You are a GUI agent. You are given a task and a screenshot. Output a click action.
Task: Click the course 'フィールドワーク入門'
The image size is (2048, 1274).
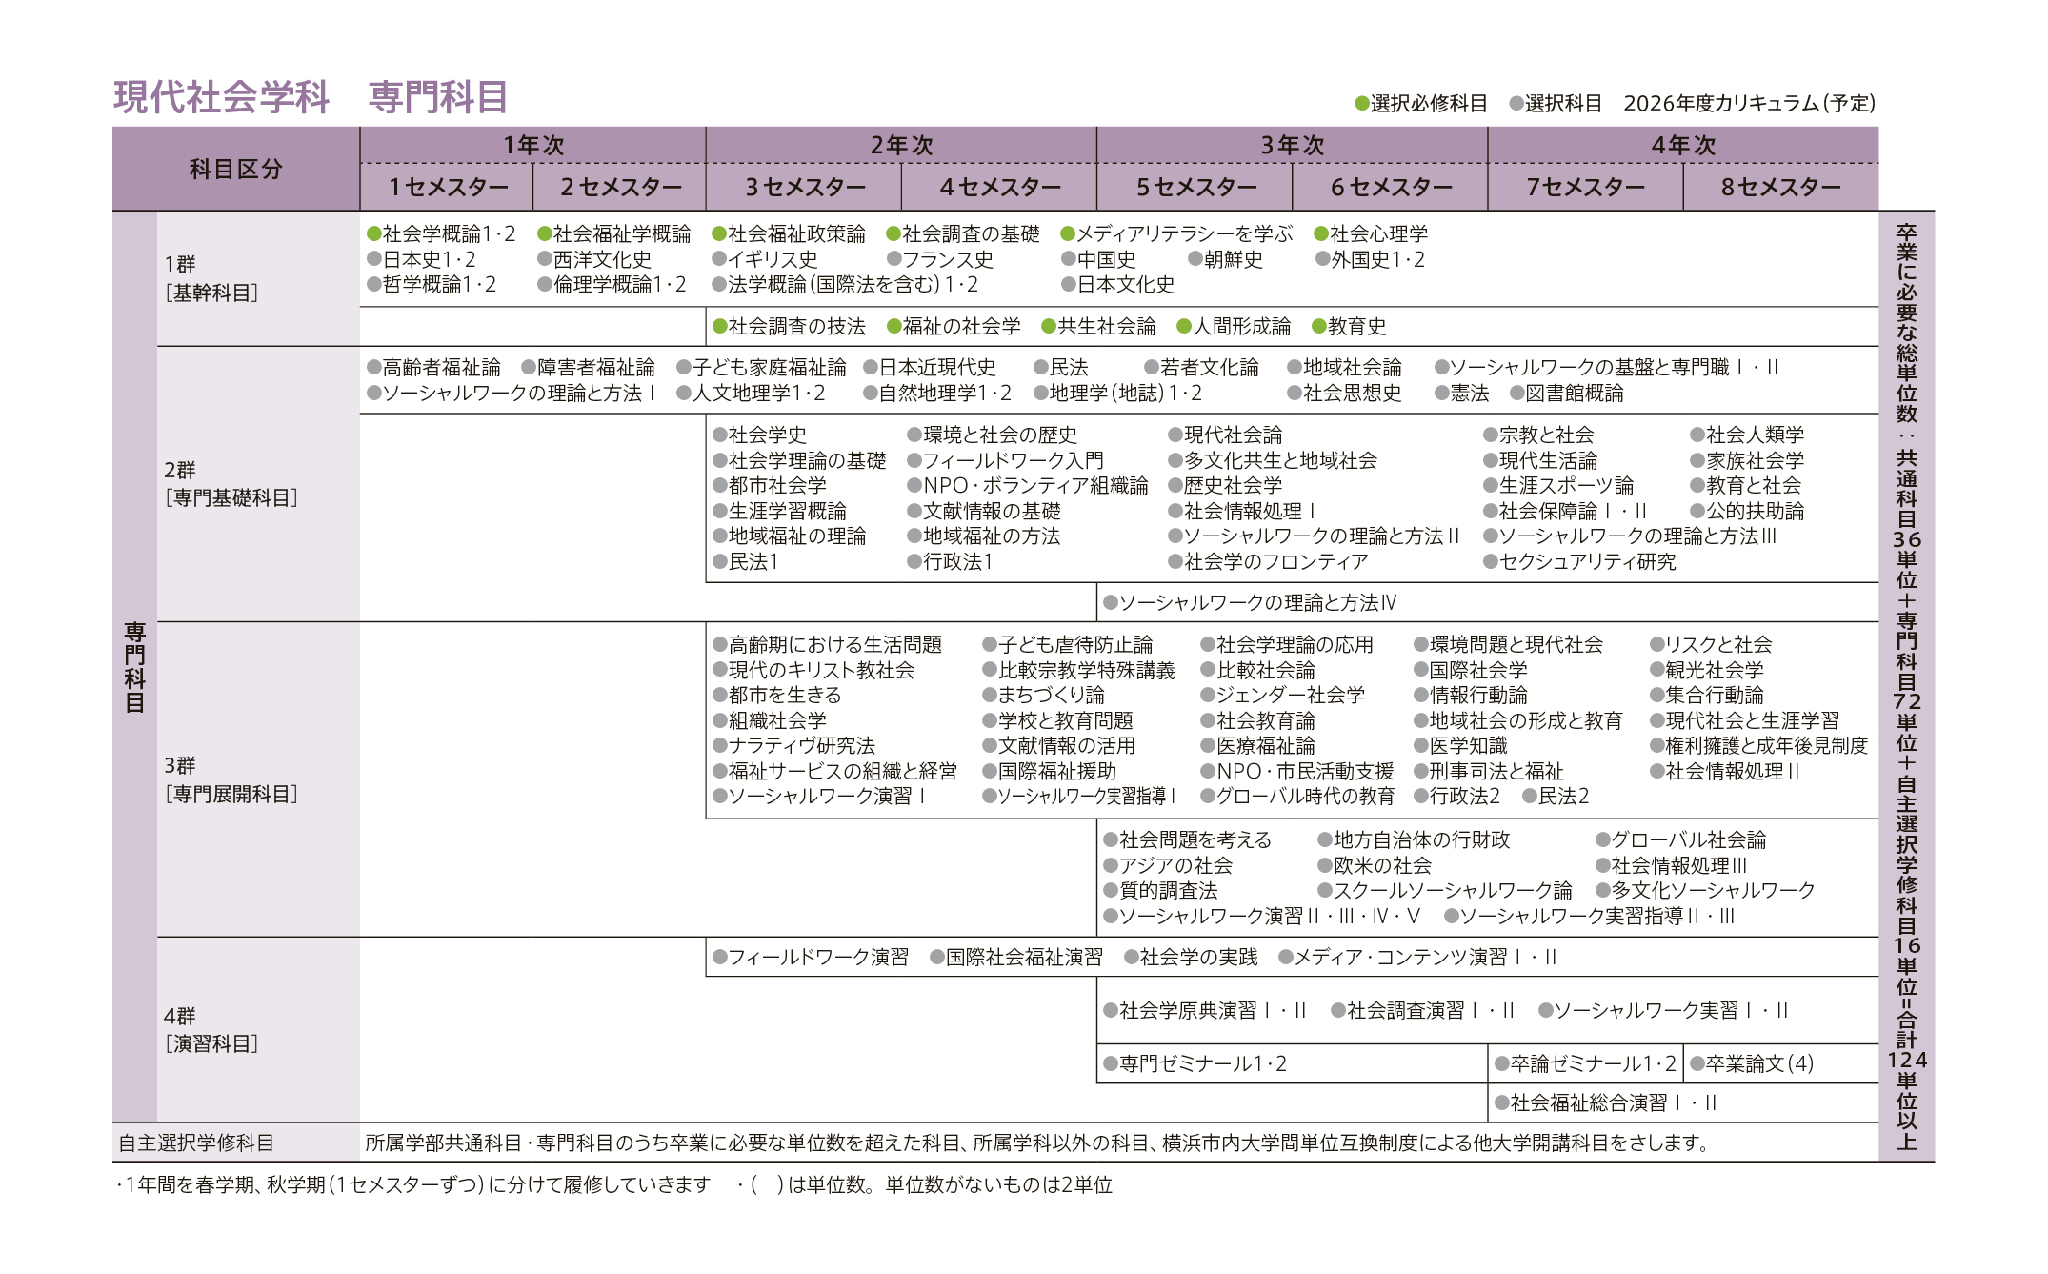[x=1005, y=460]
